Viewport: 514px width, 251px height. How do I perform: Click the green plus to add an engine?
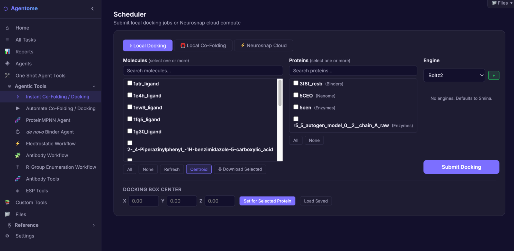pos(494,75)
